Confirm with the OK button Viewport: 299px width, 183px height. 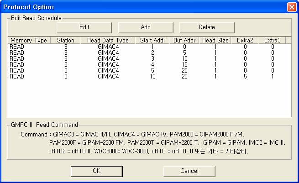tap(97, 171)
